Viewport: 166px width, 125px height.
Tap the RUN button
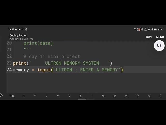149,37
